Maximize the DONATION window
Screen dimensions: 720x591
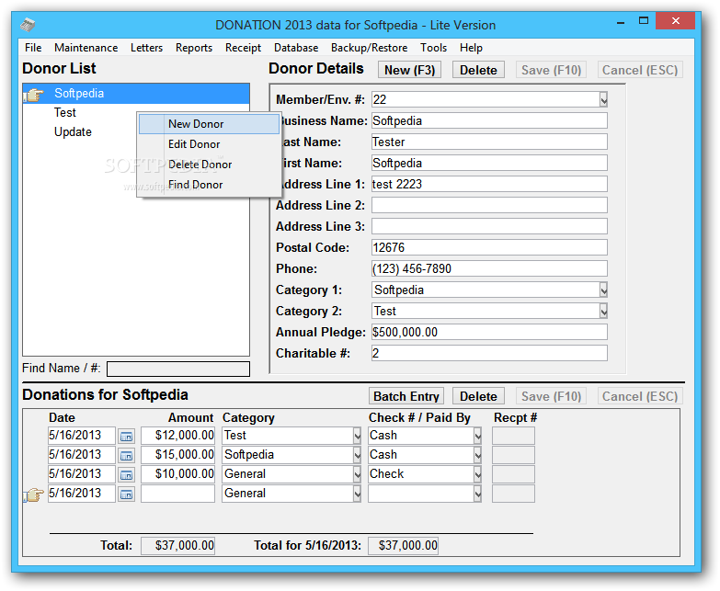(644, 20)
